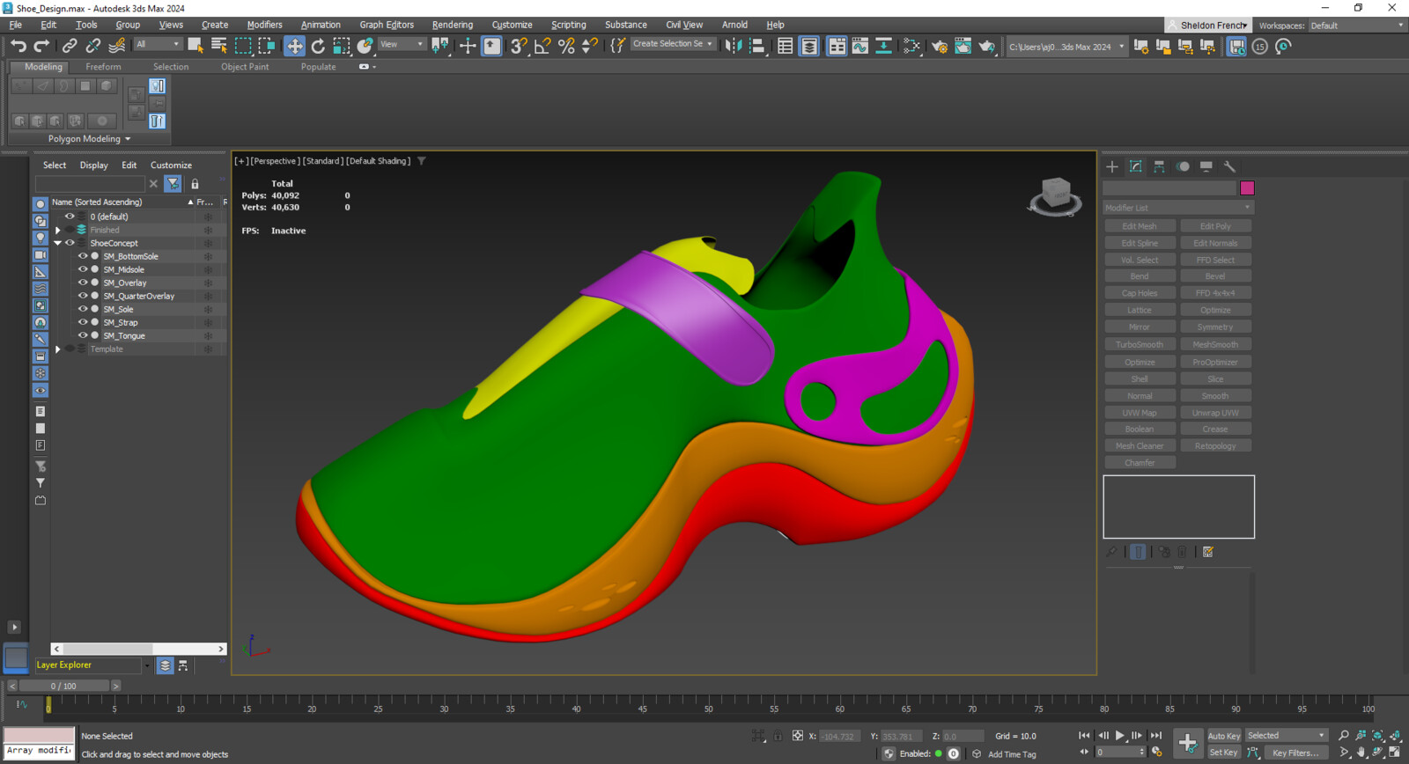The width and height of the screenshot is (1409, 764).
Task: Open the Rendering menu
Action: [453, 25]
